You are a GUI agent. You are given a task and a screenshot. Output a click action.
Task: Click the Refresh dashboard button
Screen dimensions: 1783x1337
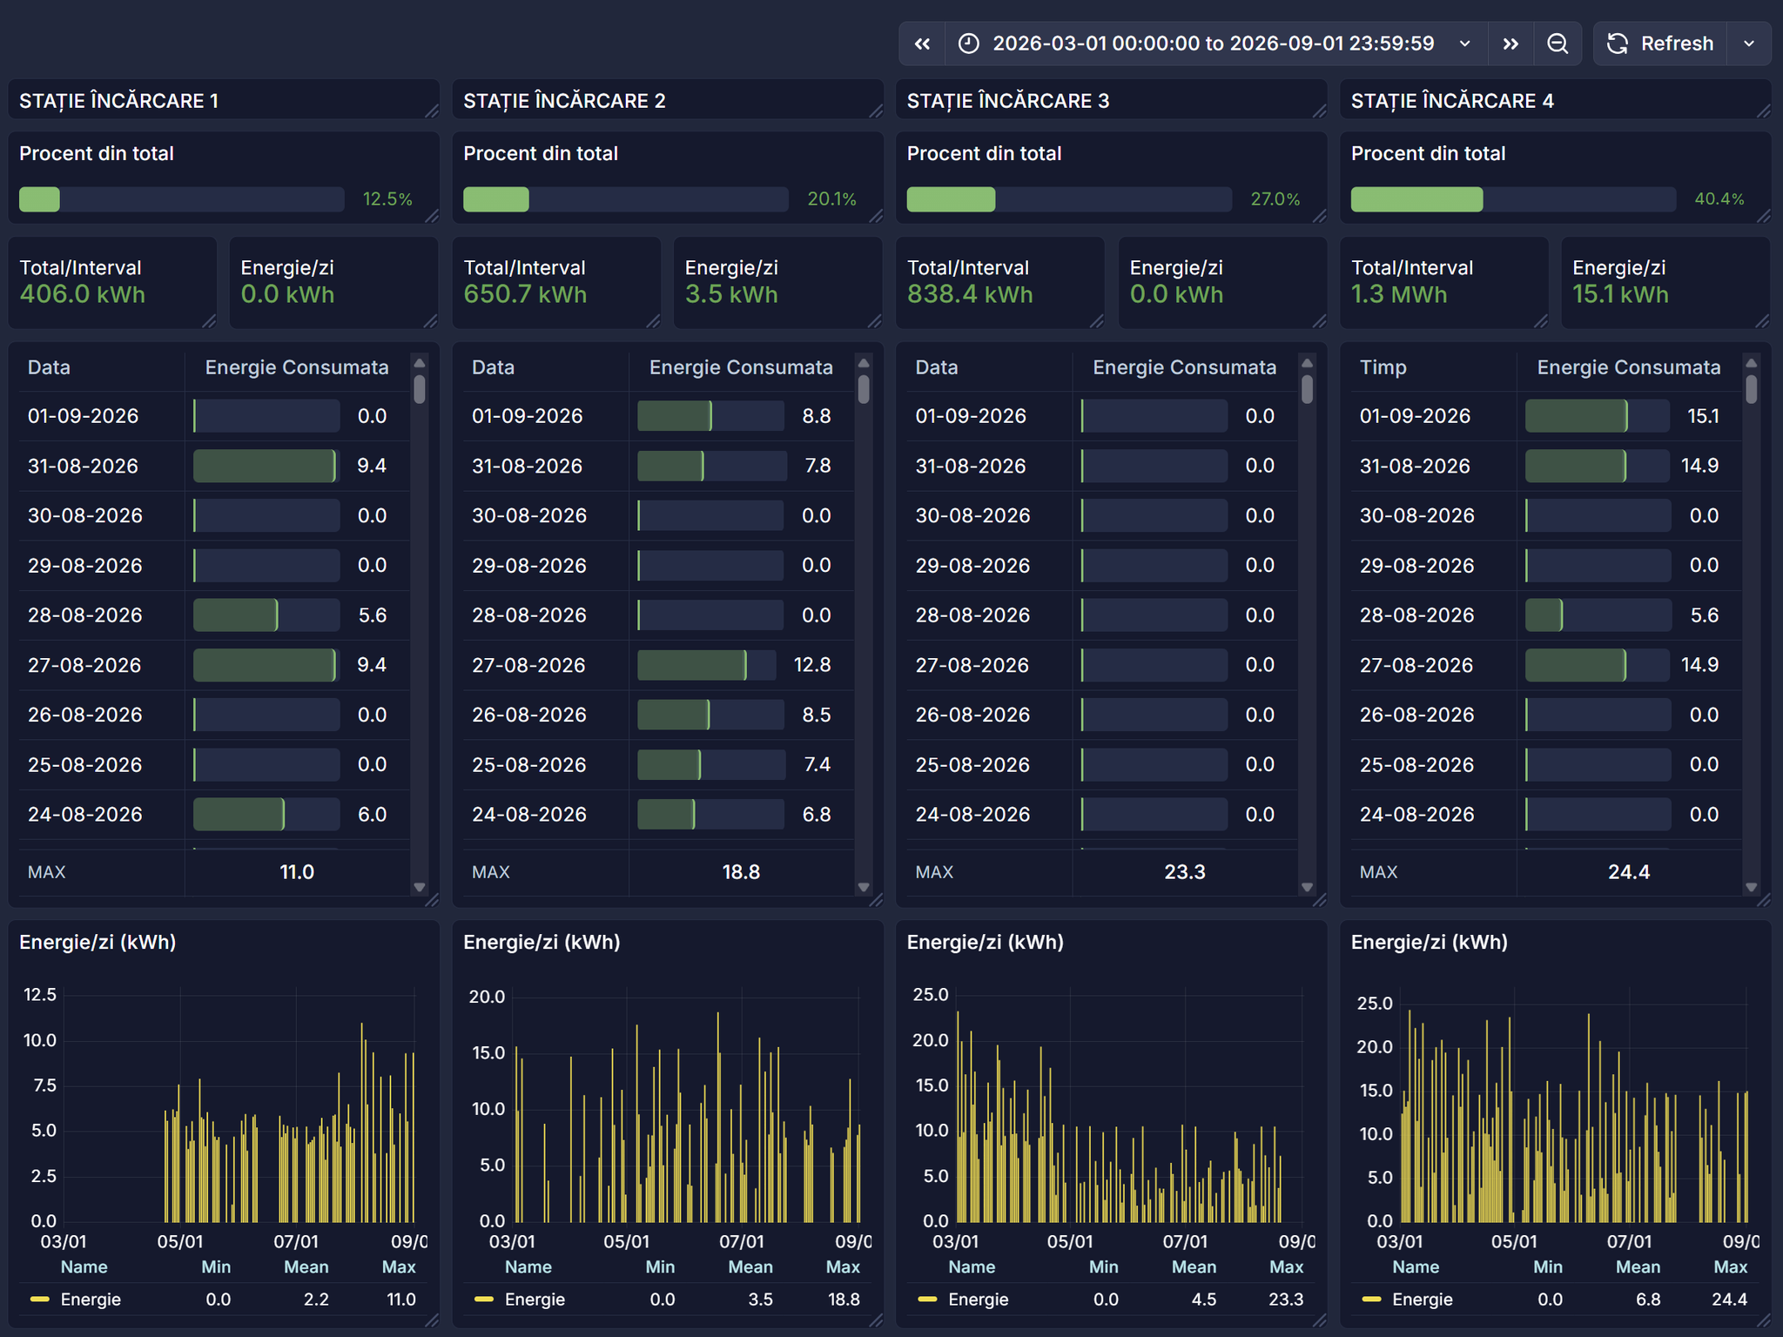[1660, 44]
